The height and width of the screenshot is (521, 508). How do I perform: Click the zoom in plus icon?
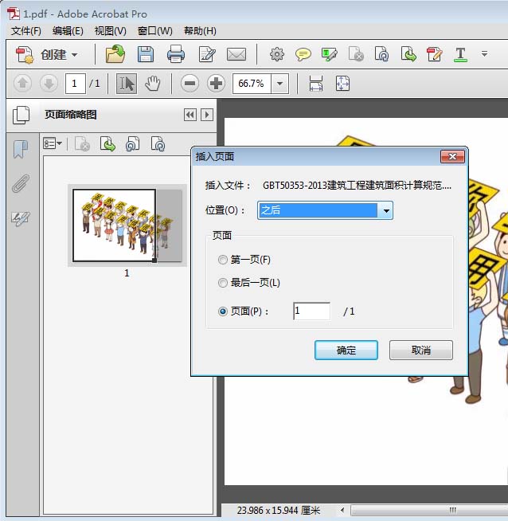click(216, 83)
